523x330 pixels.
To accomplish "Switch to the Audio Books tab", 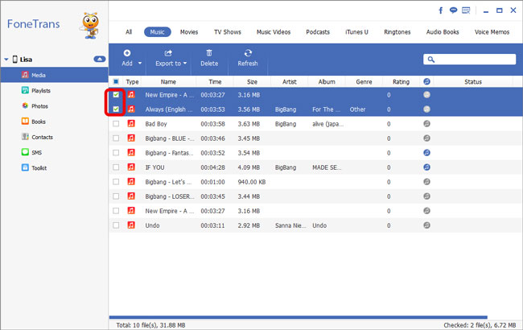I will pos(443,32).
